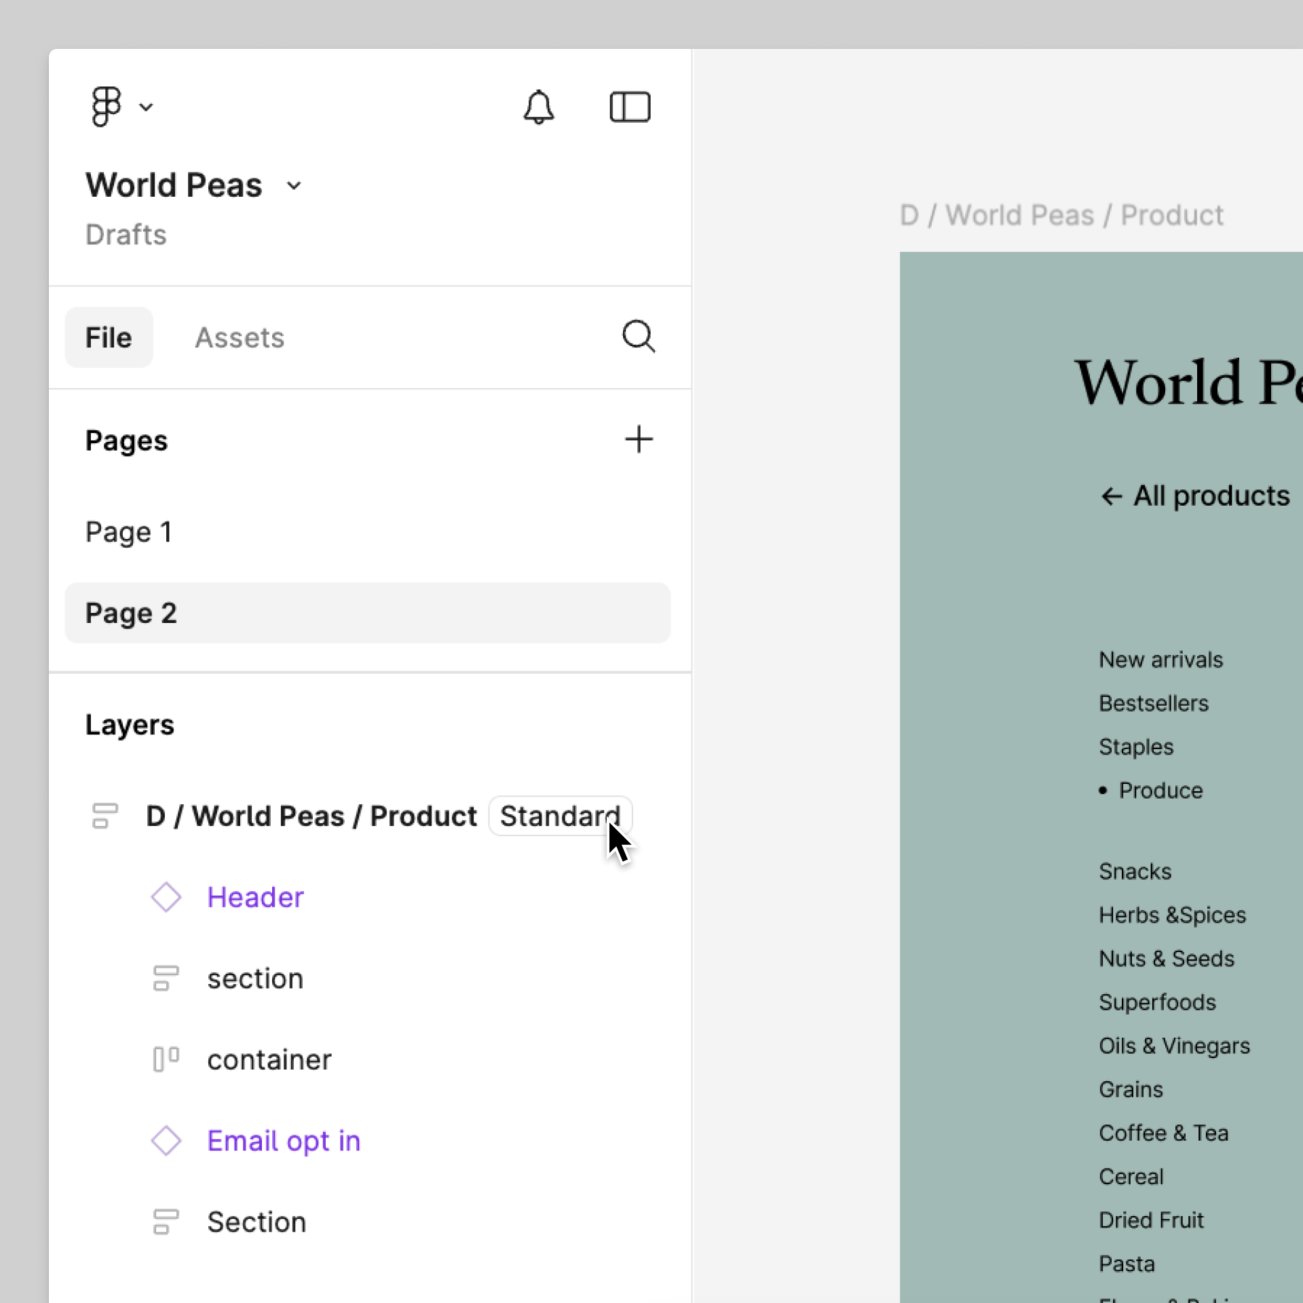Expand the World Peas file name dropdown

(x=293, y=185)
